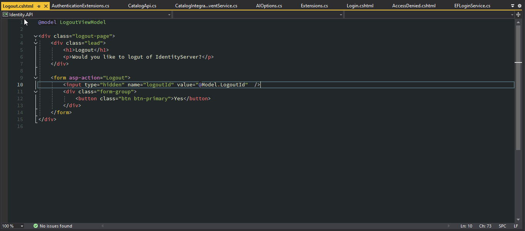The image size is (525, 231).
Task: Open the document tab settings gear
Action: coord(519,6)
